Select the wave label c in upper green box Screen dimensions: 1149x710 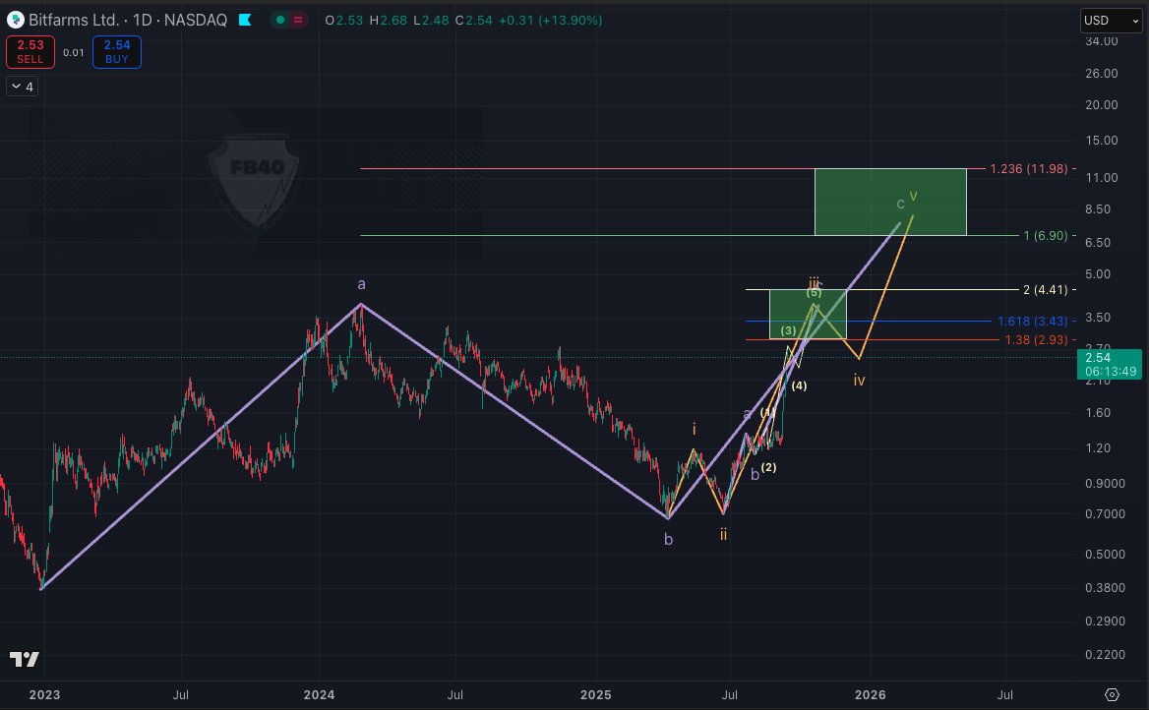(900, 204)
